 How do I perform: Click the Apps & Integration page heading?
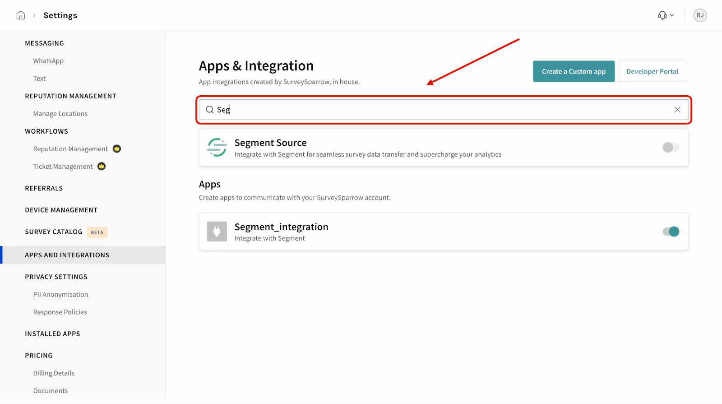[256, 66]
